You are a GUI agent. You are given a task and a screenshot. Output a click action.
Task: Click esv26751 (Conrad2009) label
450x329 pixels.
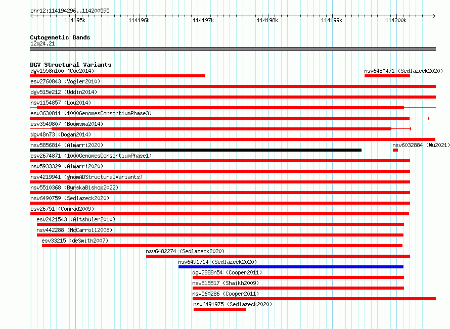pyautogui.click(x=62, y=209)
